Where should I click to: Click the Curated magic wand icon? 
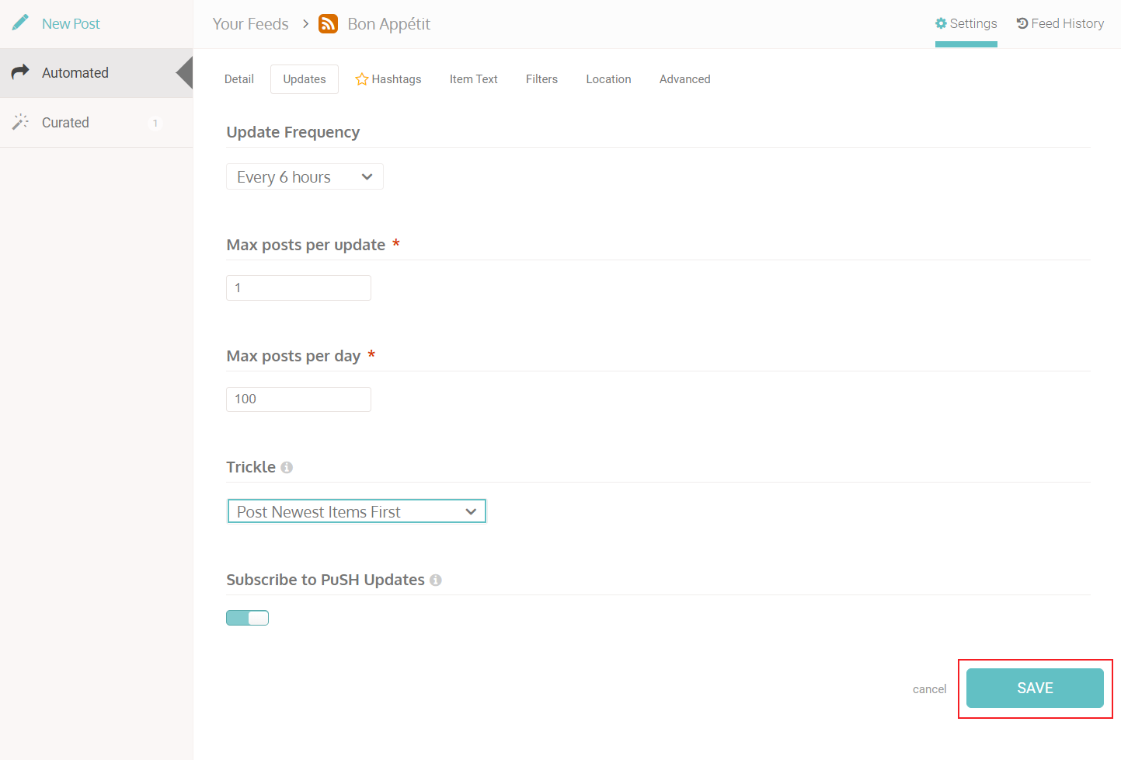click(x=20, y=122)
